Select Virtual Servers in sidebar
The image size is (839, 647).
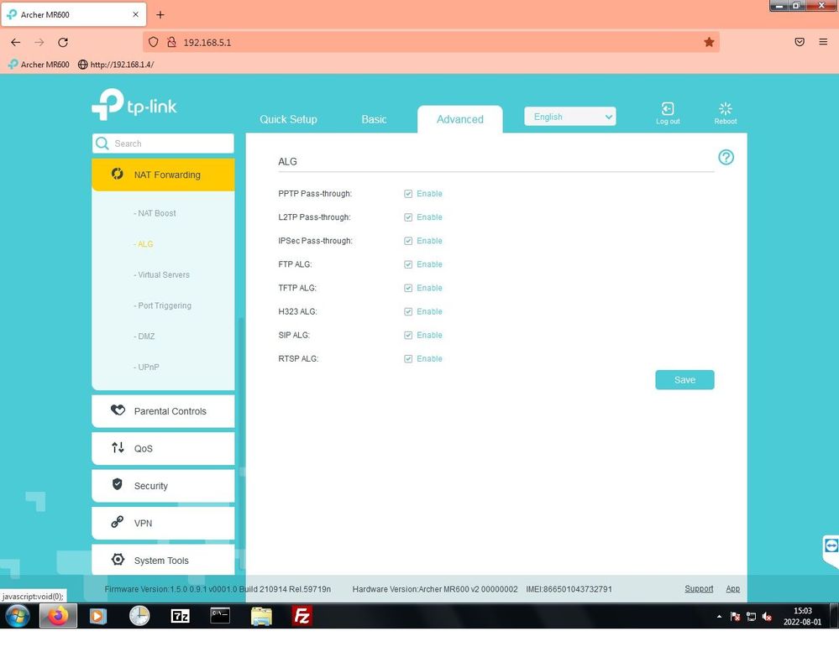click(x=163, y=275)
